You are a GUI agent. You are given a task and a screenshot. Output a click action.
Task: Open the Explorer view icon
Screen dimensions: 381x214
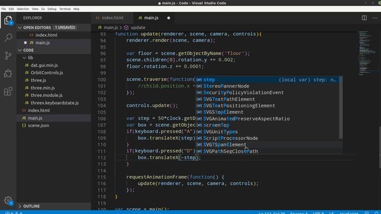pyautogui.click(x=8, y=20)
